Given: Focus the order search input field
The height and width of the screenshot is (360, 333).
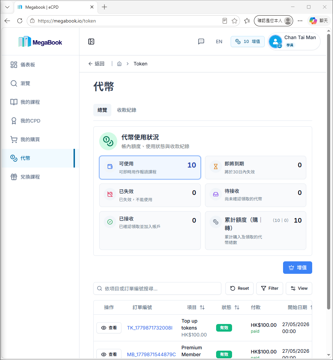Looking at the screenshot, I should (x=157, y=288).
